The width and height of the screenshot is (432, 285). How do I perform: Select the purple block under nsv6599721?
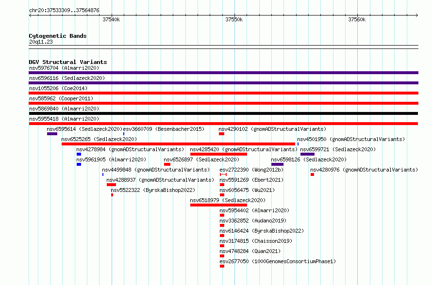307,154
